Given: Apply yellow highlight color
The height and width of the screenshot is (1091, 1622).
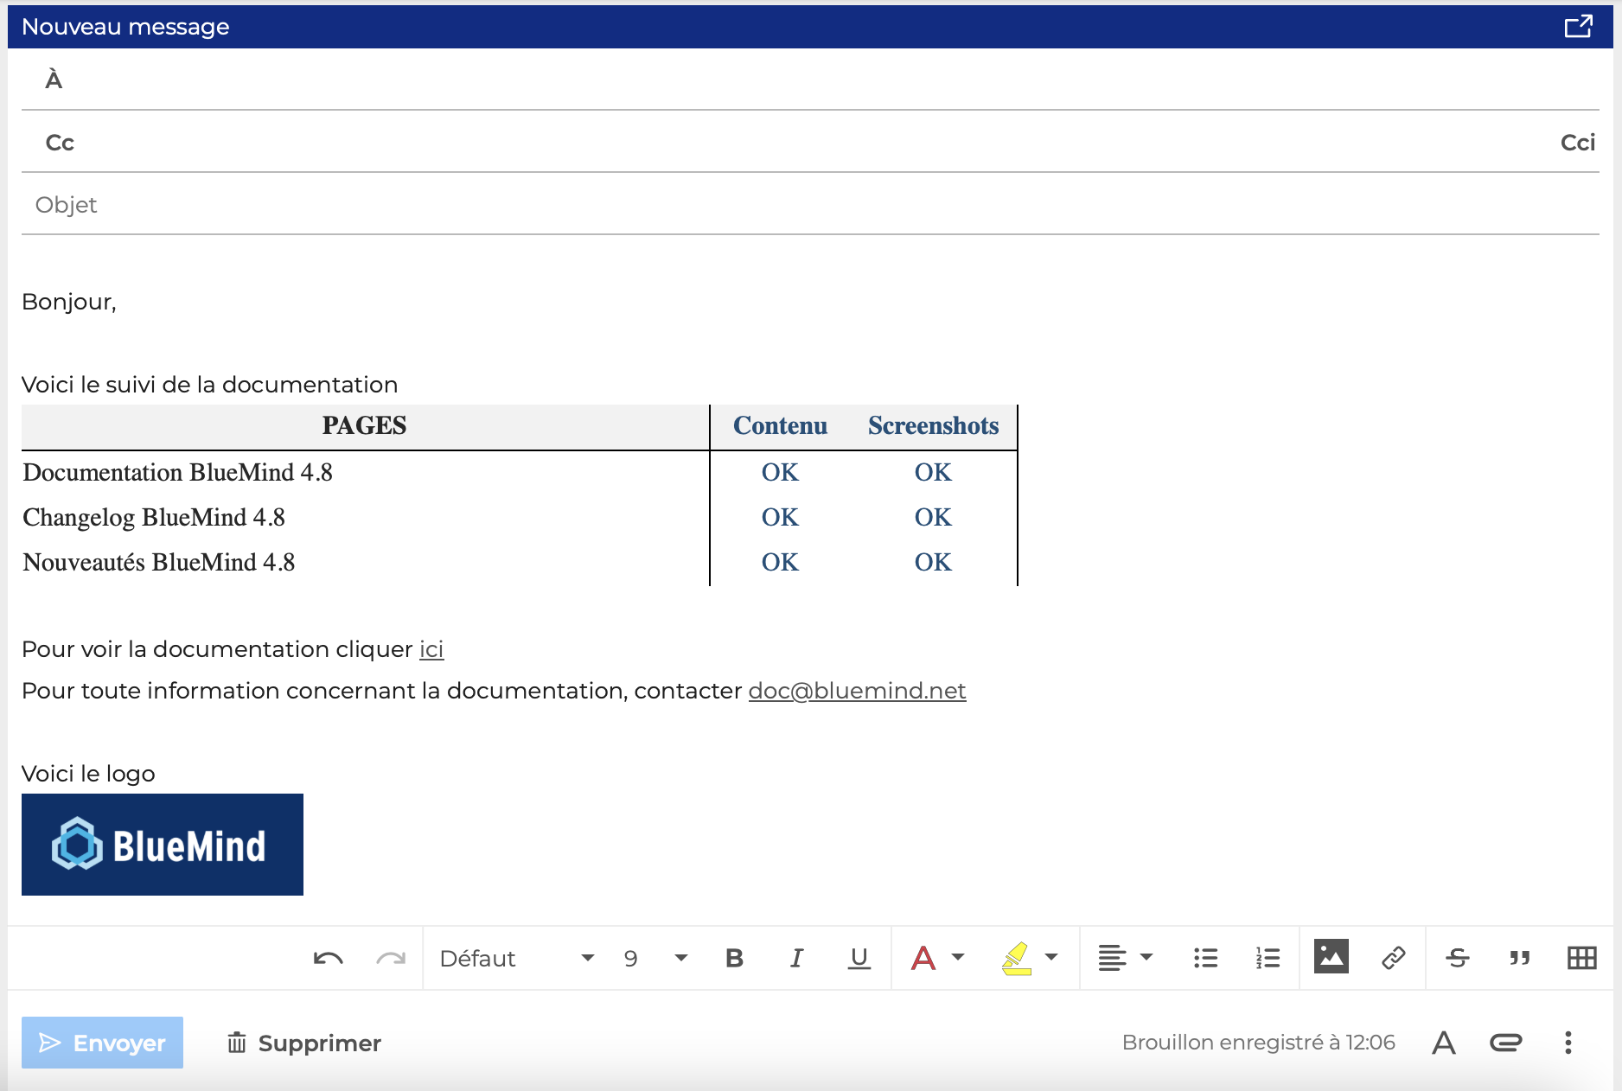Looking at the screenshot, I should click(1017, 958).
